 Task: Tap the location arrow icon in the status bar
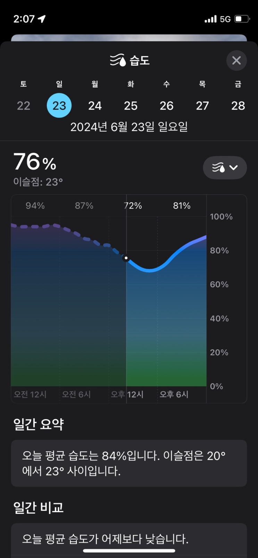click(42, 19)
